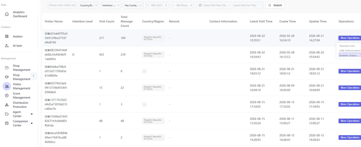This screenshot has height=147, width=361.
Task: Click More Operations for visitor d33ab8705a5
Action: [x=349, y=38]
